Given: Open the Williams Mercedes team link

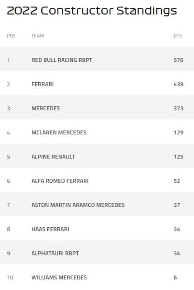Looking at the screenshot, I should [x=59, y=277].
